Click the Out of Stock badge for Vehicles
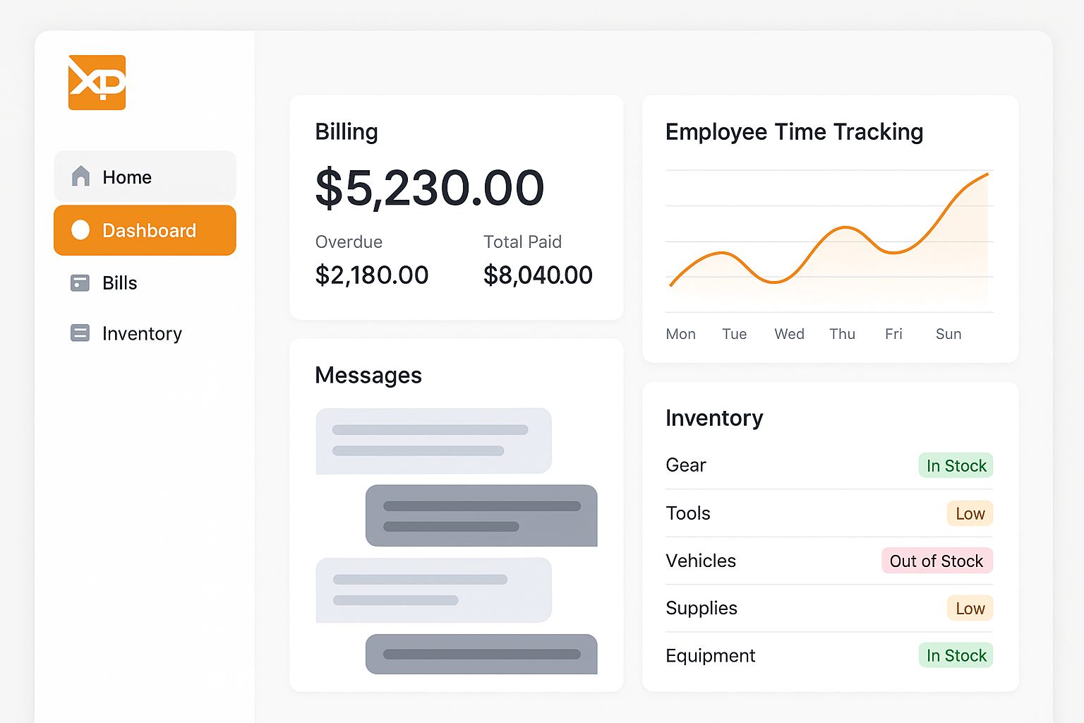 click(x=937, y=561)
